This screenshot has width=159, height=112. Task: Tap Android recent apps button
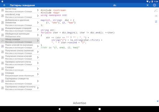tap(100, 109)
